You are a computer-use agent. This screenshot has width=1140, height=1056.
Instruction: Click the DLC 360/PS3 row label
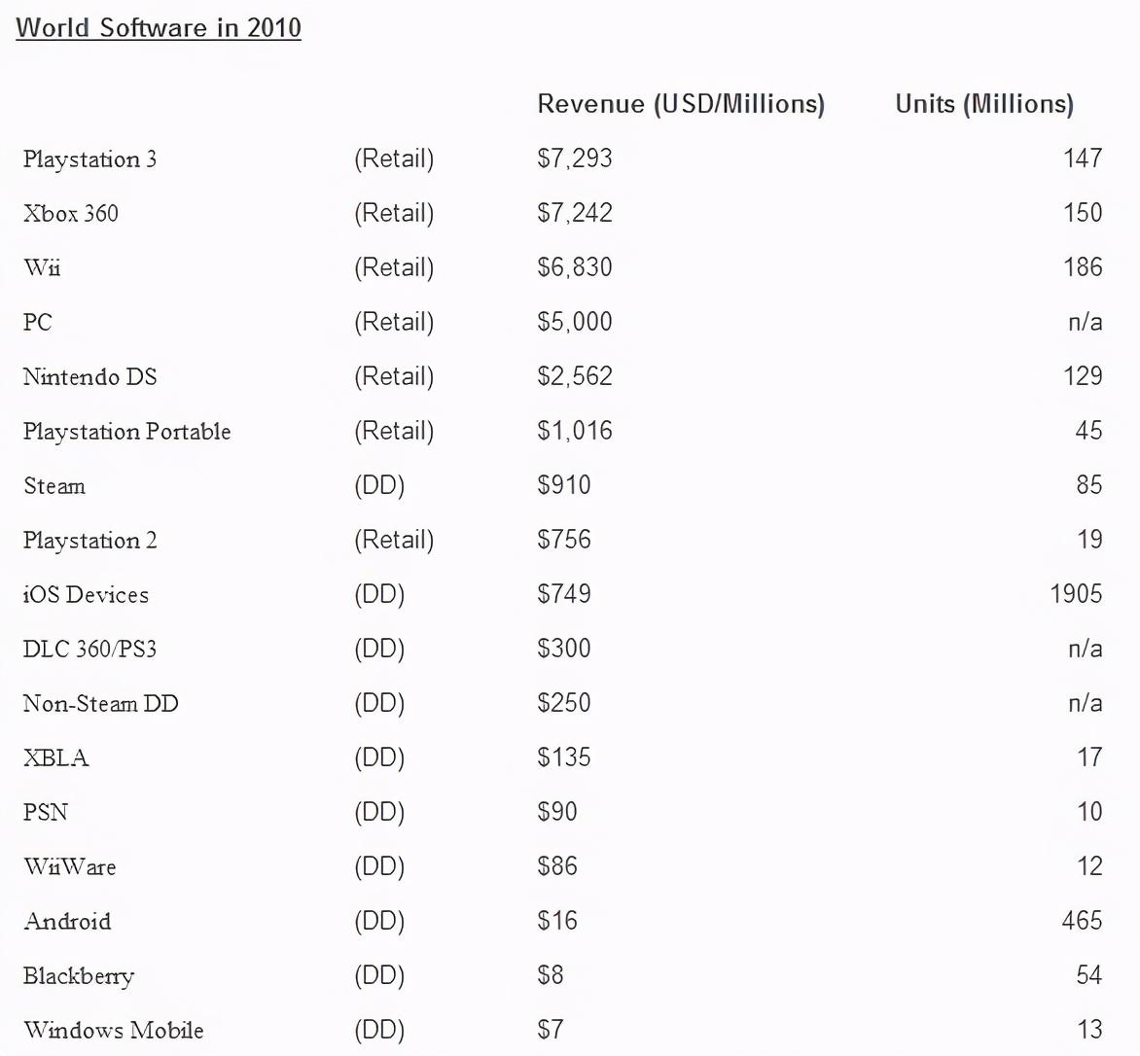coord(89,650)
